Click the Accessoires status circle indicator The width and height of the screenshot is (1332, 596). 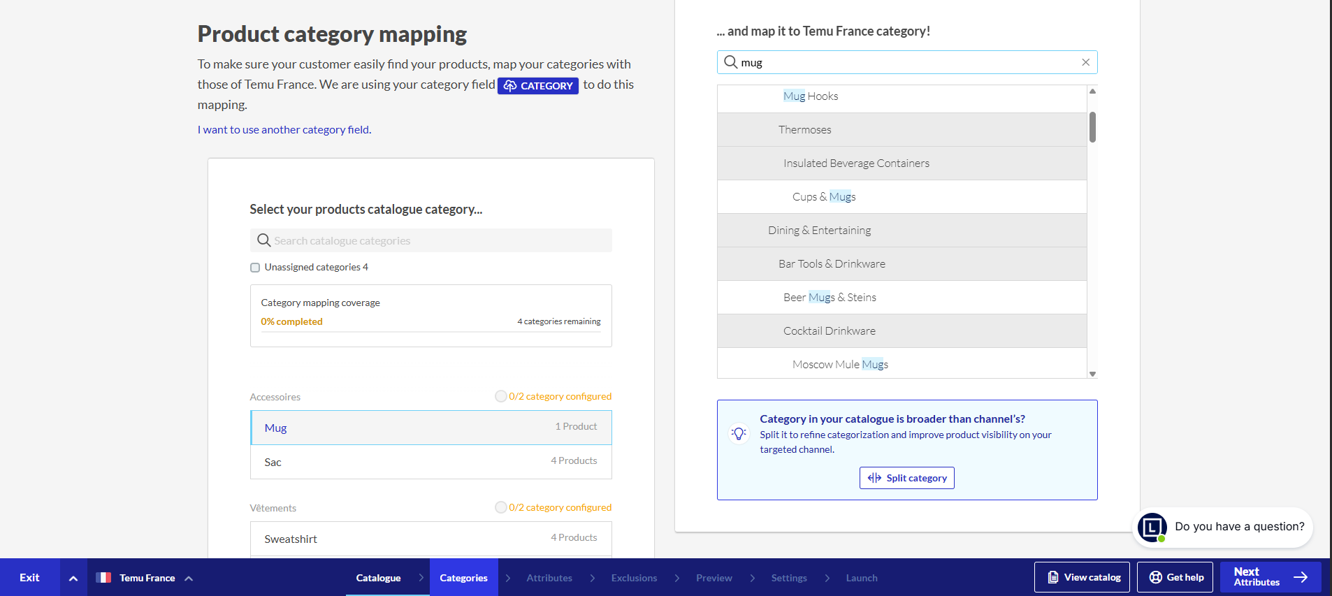tap(500, 396)
